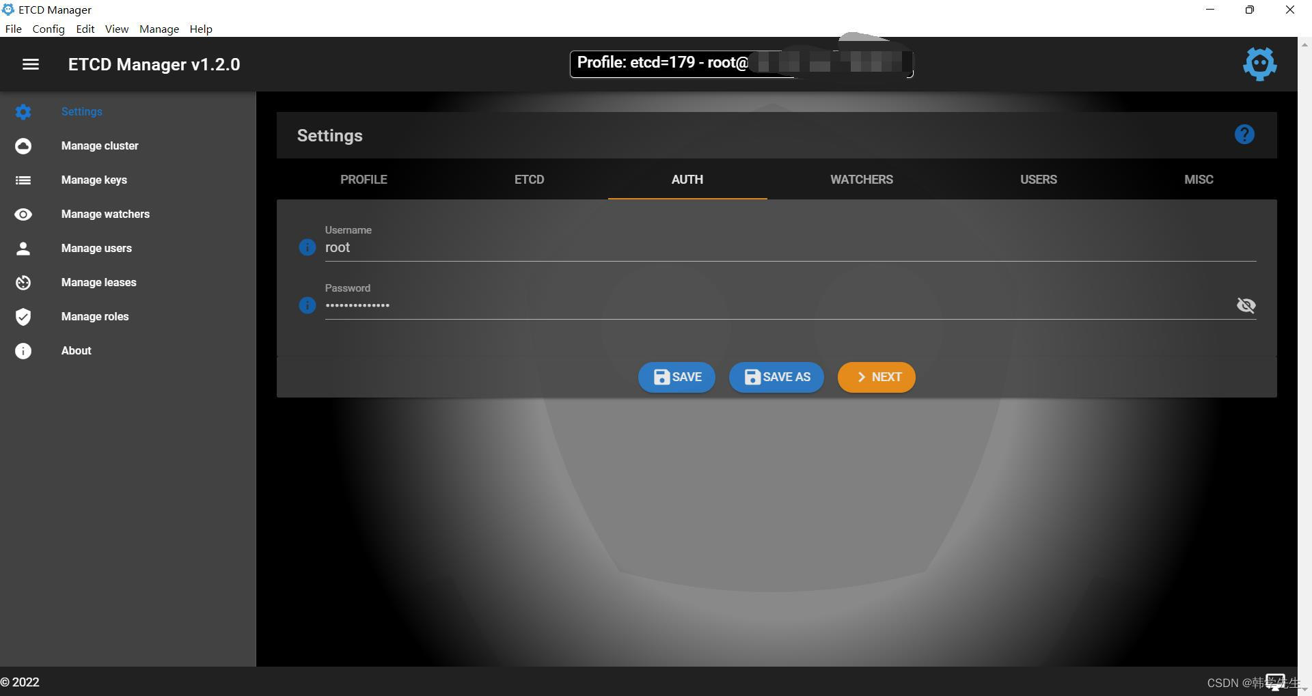Click the © 2022 footer text
Viewport: 1312px width, 696px height.
(20, 682)
